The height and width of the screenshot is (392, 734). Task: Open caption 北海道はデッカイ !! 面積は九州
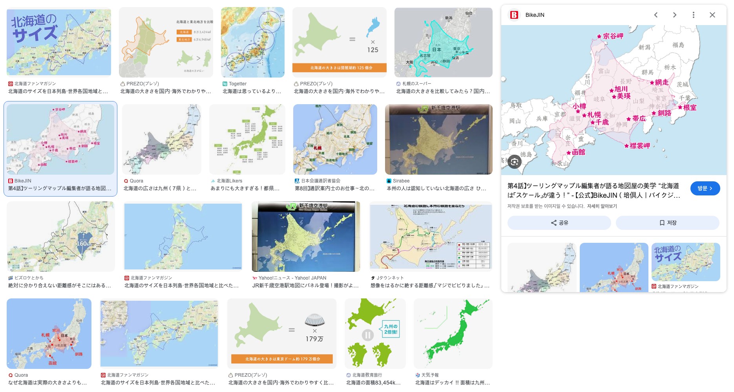pos(453,383)
